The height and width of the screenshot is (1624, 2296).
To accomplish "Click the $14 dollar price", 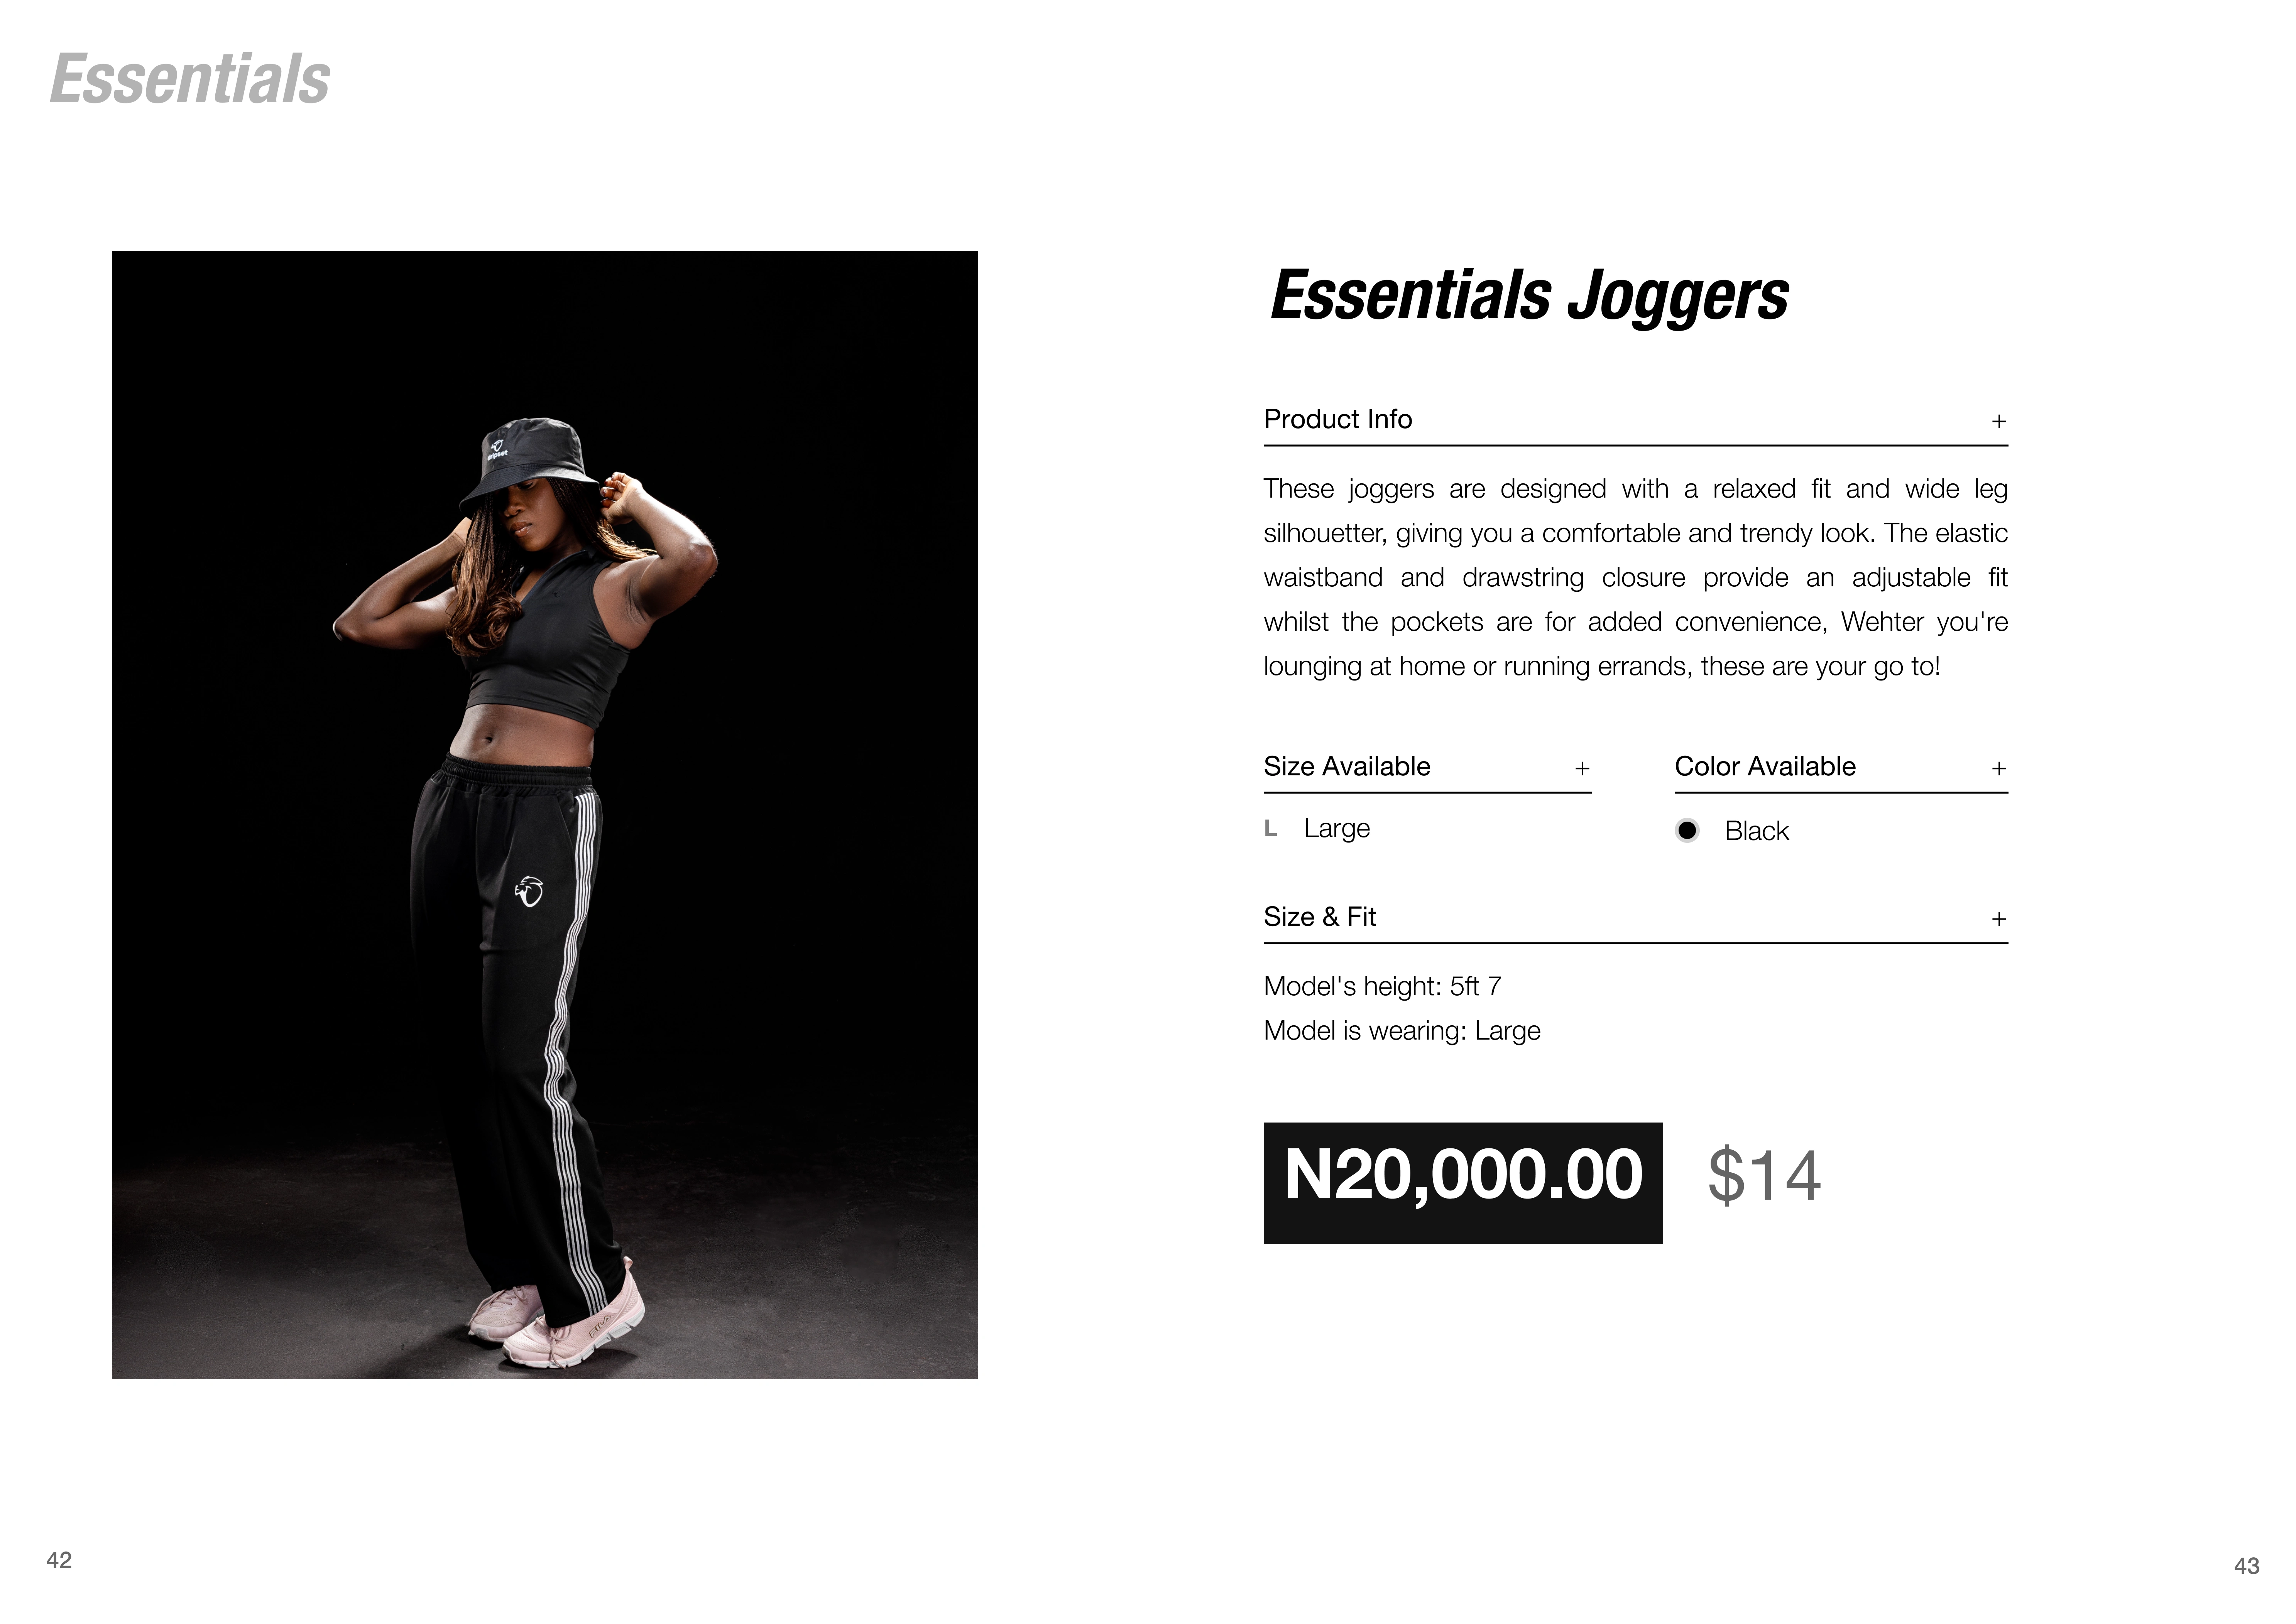I will click(x=1764, y=1176).
